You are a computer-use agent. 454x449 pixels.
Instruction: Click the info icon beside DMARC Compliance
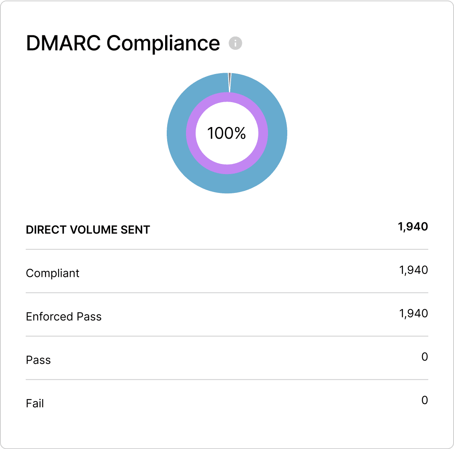pyautogui.click(x=235, y=43)
